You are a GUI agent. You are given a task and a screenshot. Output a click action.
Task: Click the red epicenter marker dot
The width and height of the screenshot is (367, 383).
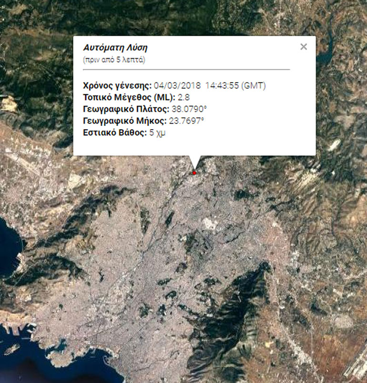pos(194,173)
